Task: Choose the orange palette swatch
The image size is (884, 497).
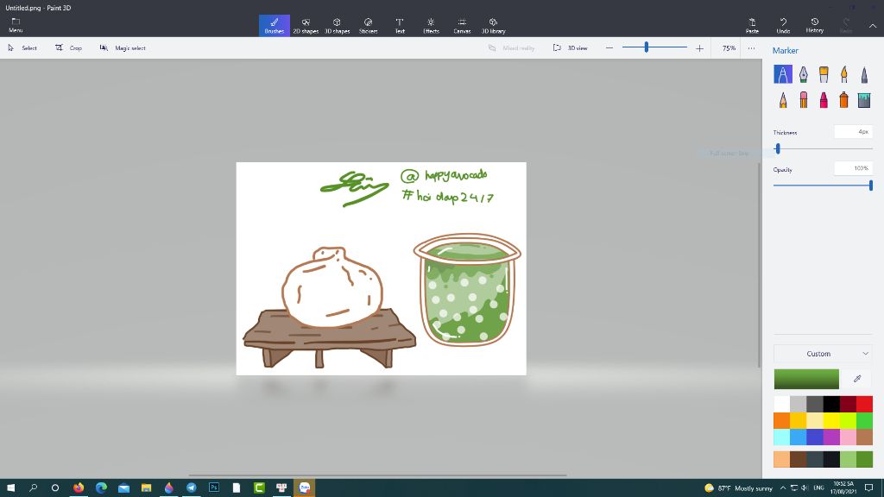Action: tap(781, 420)
